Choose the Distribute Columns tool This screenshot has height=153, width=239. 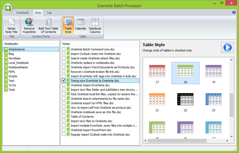[95, 26]
